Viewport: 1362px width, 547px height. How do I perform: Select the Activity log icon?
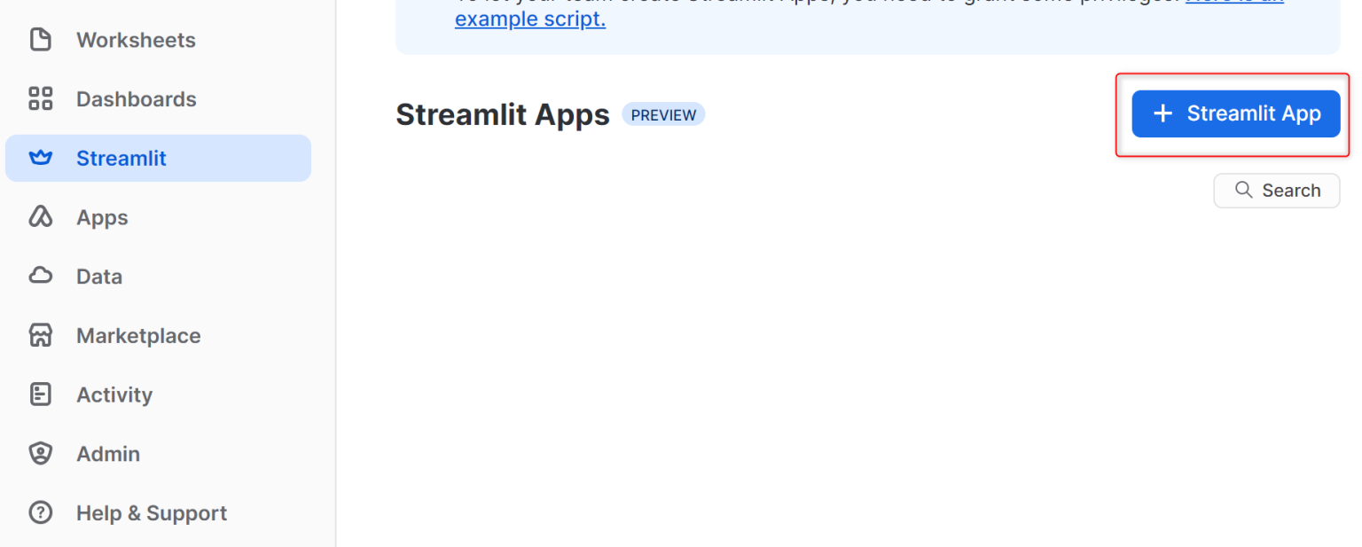[x=41, y=394]
